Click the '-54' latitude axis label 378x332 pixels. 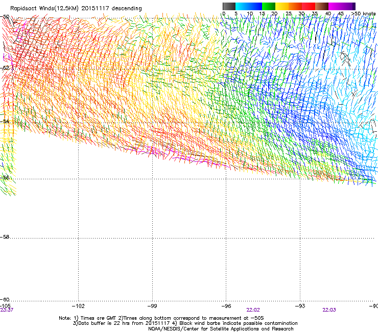pos(5,121)
